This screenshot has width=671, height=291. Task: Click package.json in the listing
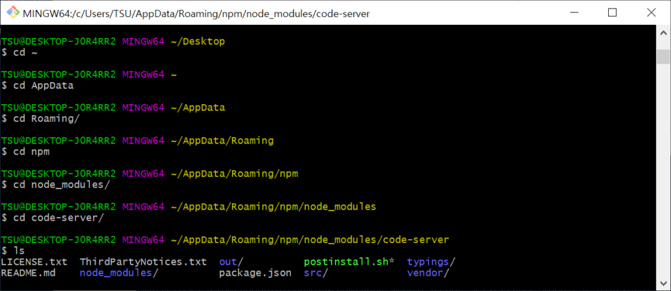[x=256, y=273]
